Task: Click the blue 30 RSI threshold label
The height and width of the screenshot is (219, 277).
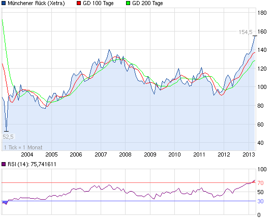Action: pos(260,201)
